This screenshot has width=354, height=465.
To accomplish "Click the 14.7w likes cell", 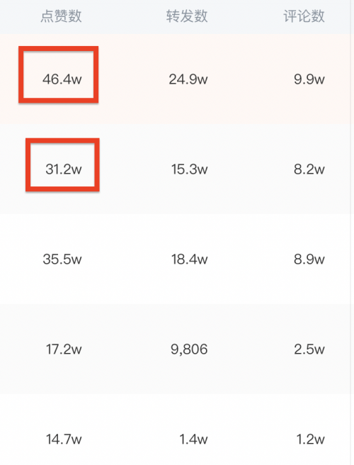I will [x=64, y=439].
